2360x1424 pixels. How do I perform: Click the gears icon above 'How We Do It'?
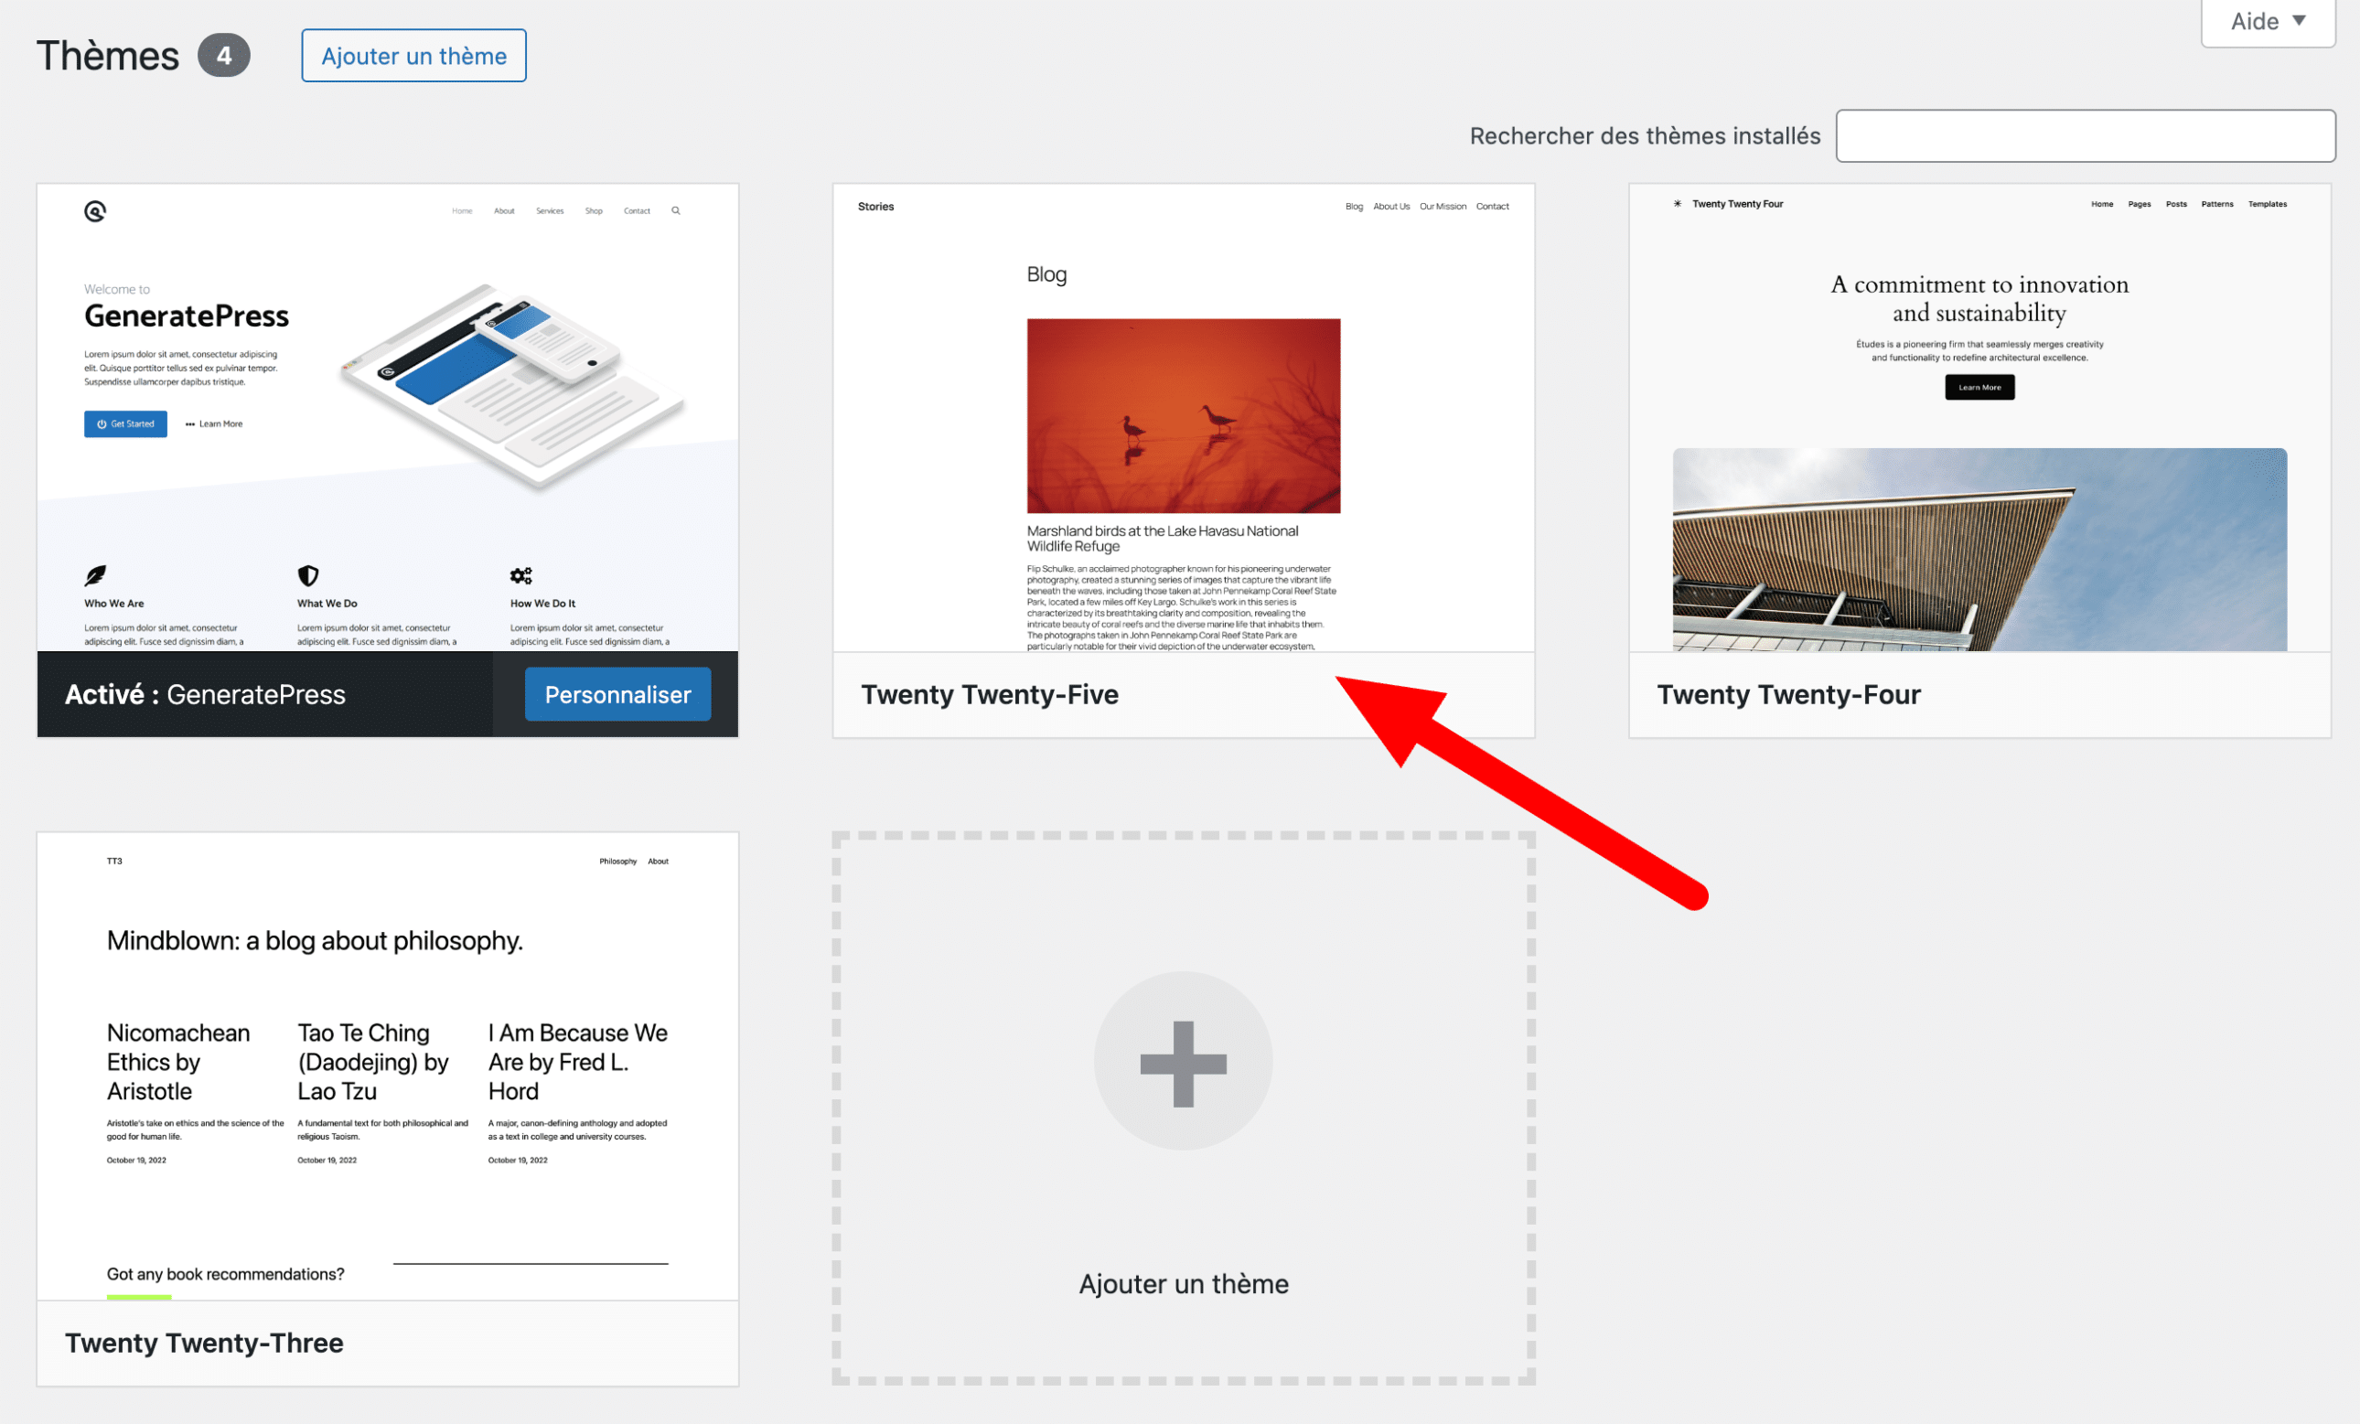pos(521,575)
